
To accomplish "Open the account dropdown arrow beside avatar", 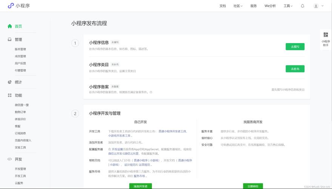I will click(323, 6).
